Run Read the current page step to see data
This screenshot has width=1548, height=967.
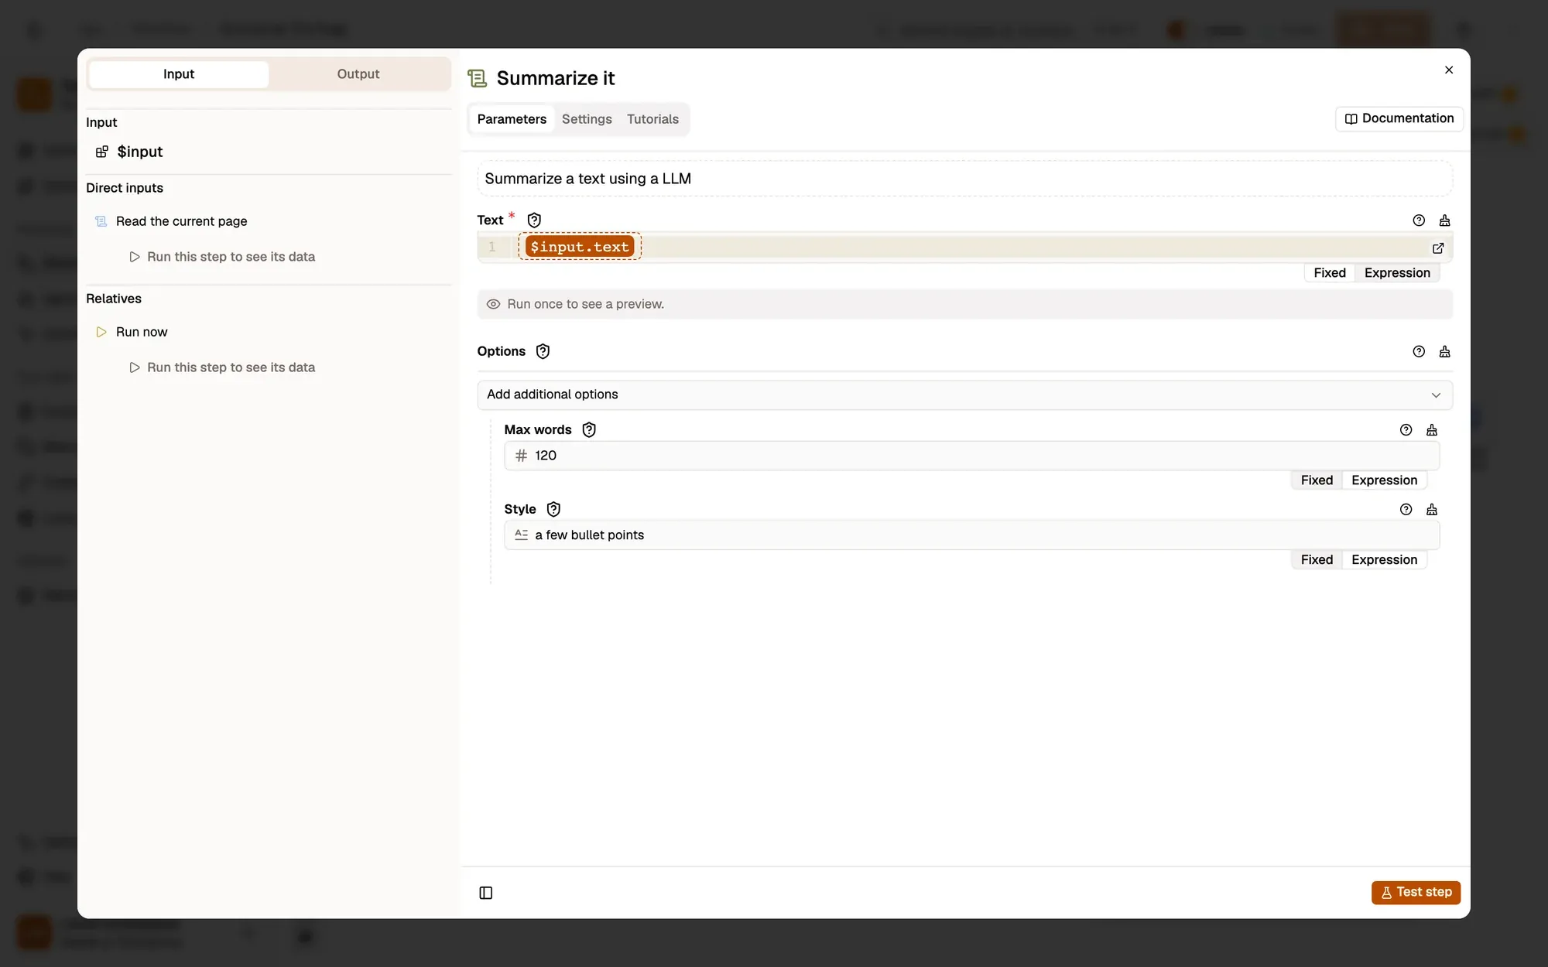coord(222,257)
